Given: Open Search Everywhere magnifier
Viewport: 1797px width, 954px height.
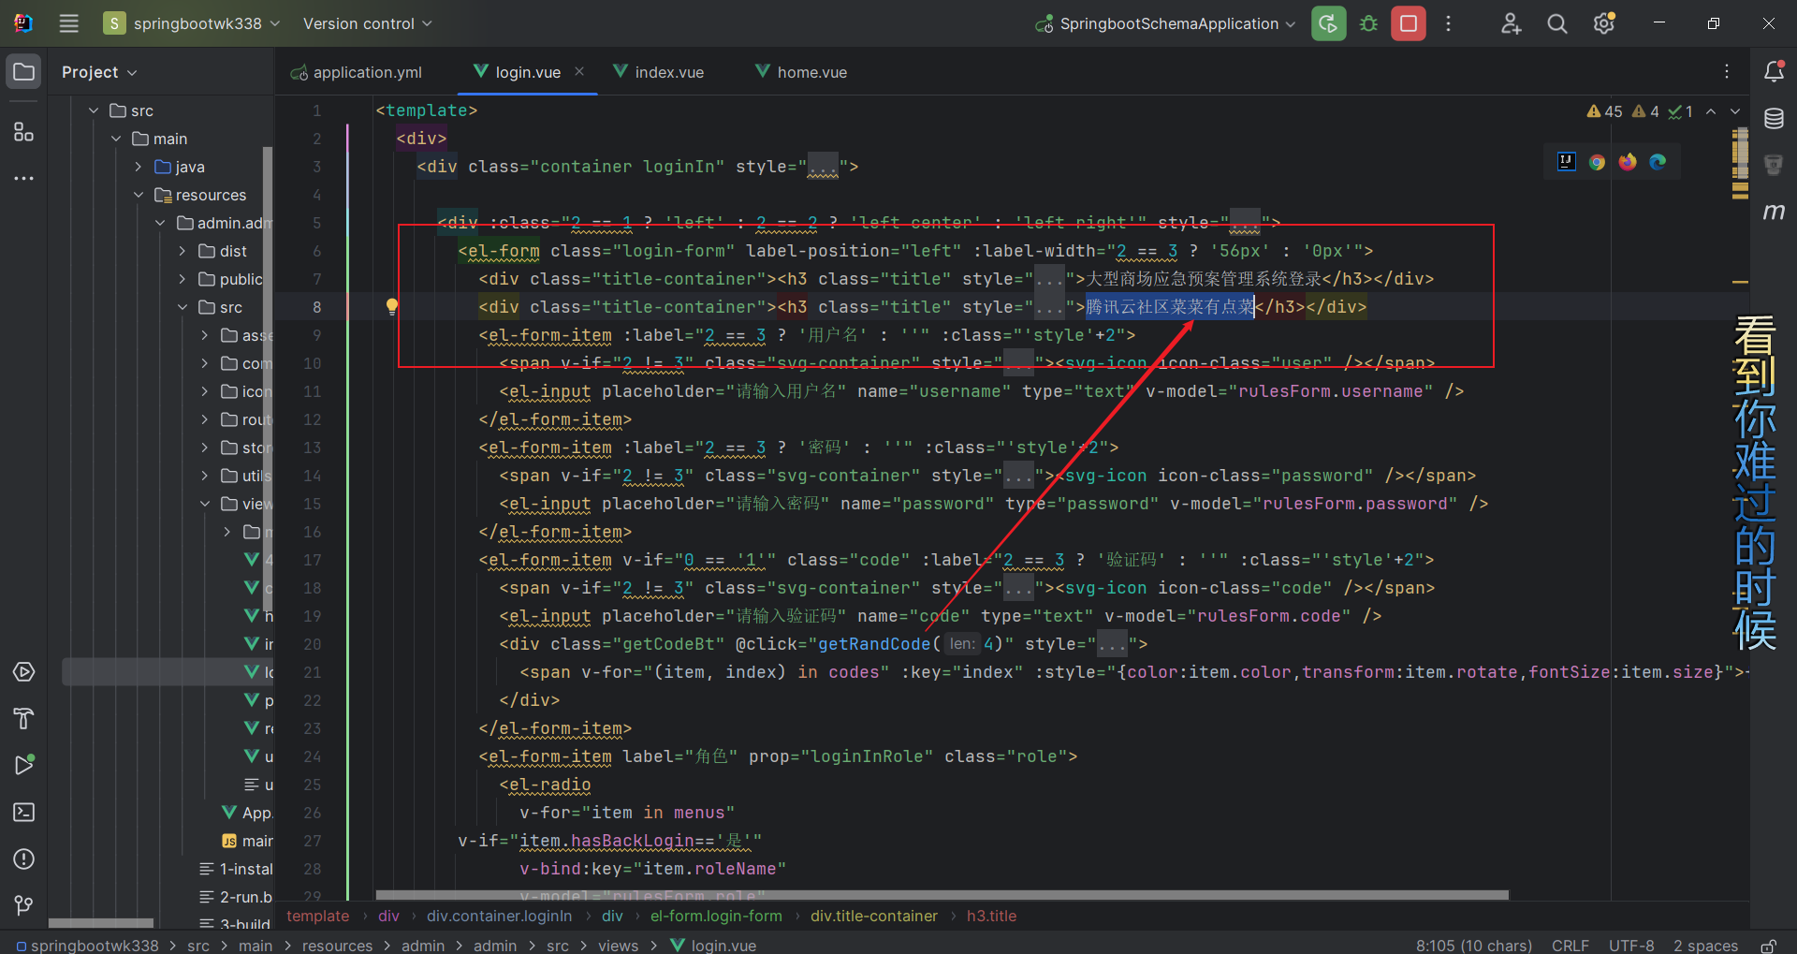Looking at the screenshot, I should click(x=1557, y=23).
